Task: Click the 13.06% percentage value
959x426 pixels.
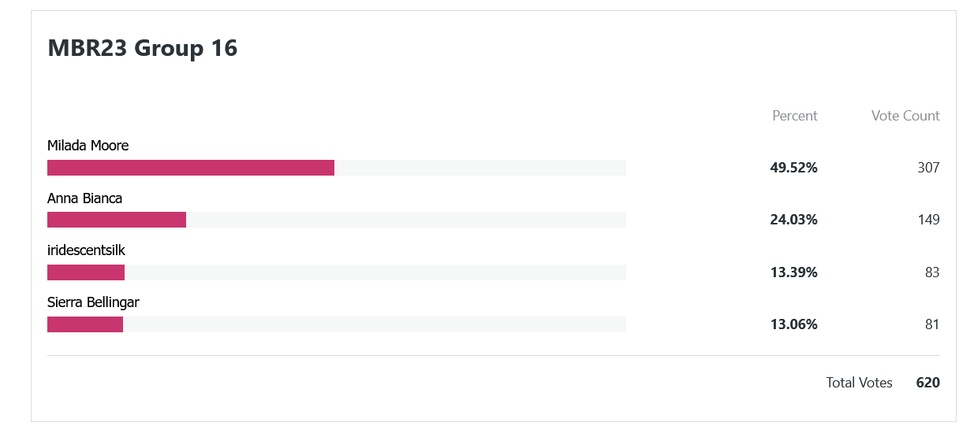Action: (x=793, y=324)
